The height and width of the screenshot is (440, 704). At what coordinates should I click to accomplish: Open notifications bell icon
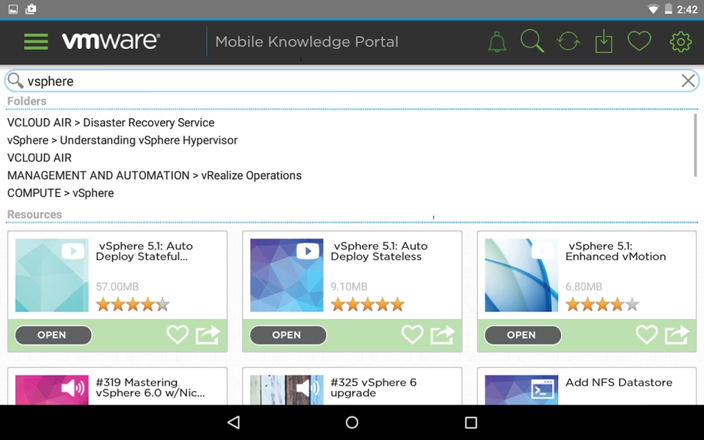(x=497, y=42)
